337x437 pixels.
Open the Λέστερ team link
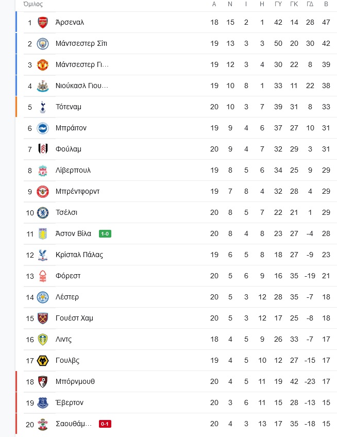point(67,297)
